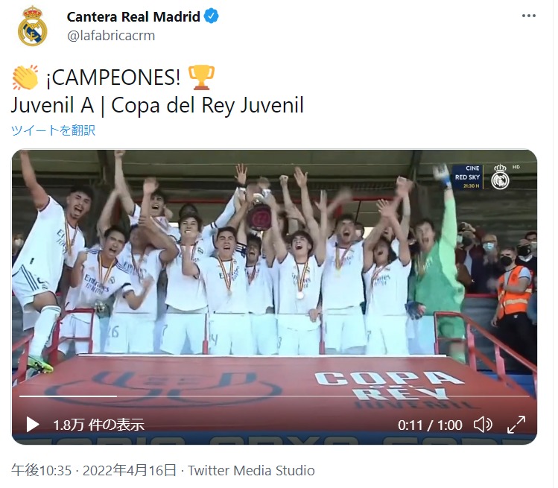Viewport: 558px width, 488px height.
Task: Click the trophy emoji in the tweet text
Action: [201, 77]
